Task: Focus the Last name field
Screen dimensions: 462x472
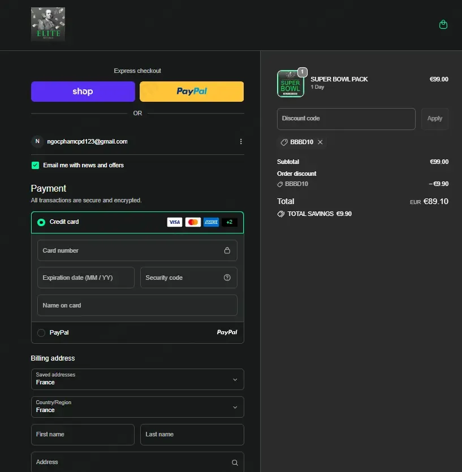Action: coord(192,435)
